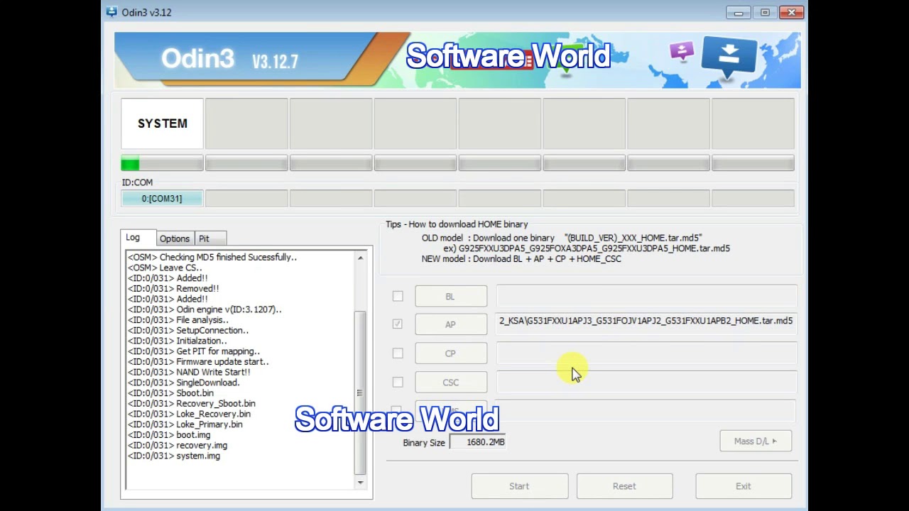Click 'Checking MD5 finished Sucessfully..' log line
This screenshot has width=909, height=511.
click(212, 257)
